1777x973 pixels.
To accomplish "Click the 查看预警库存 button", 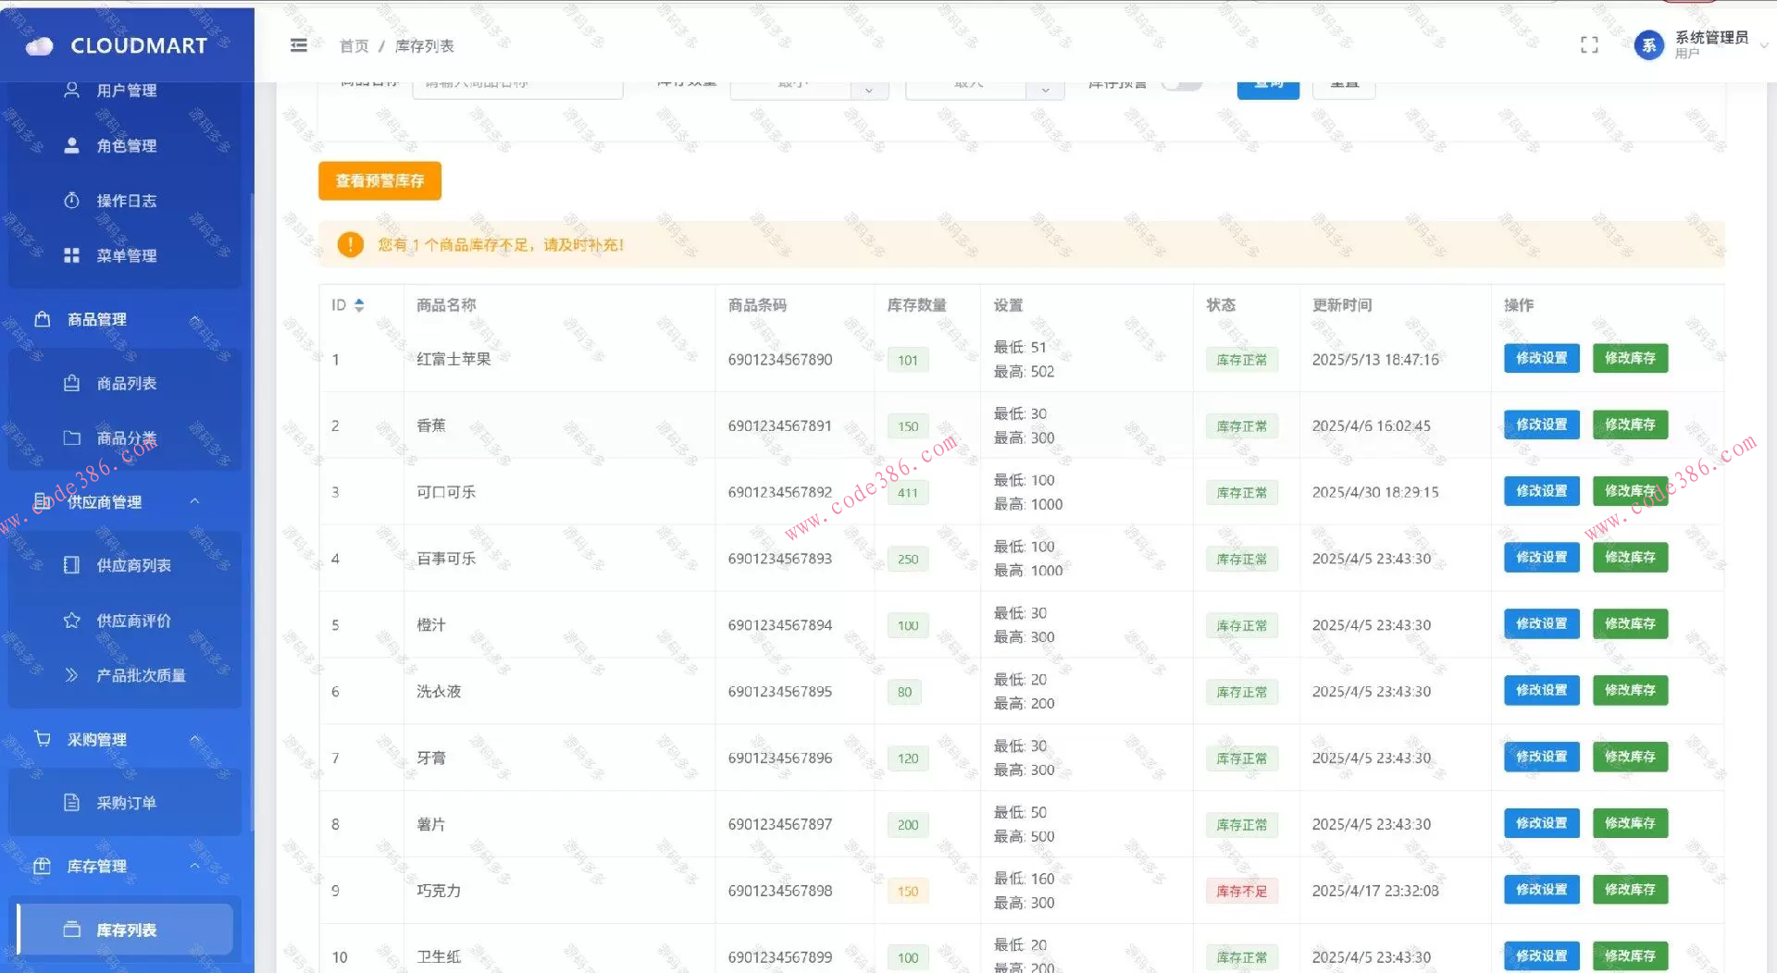I will (x=379, y=181).
